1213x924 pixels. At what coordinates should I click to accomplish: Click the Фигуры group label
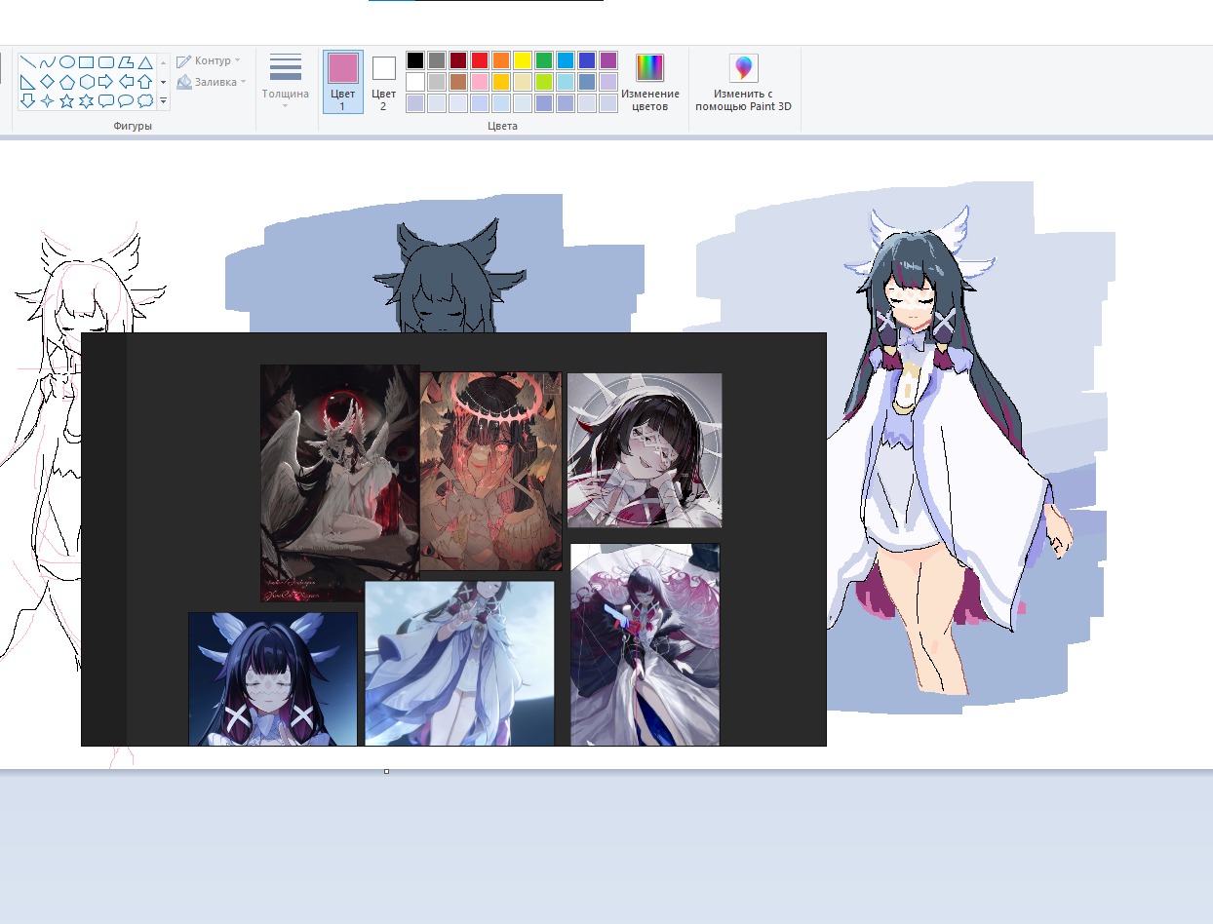(x=133, y=126)
